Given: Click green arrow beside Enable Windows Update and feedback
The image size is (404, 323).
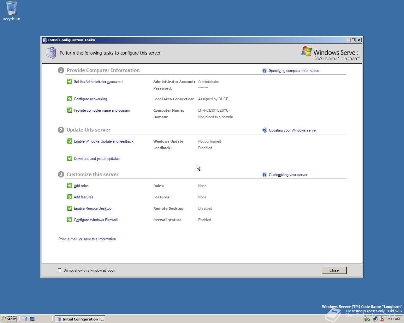Looking at the screenshot, I should coord(70,141).
